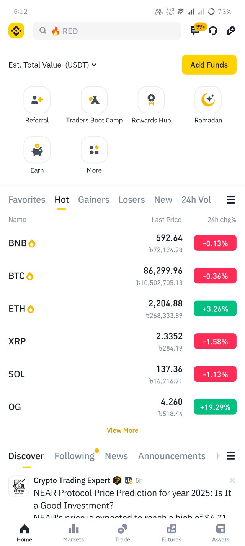
Task: Switch to the Gainers tab
Action: (94, 200)
